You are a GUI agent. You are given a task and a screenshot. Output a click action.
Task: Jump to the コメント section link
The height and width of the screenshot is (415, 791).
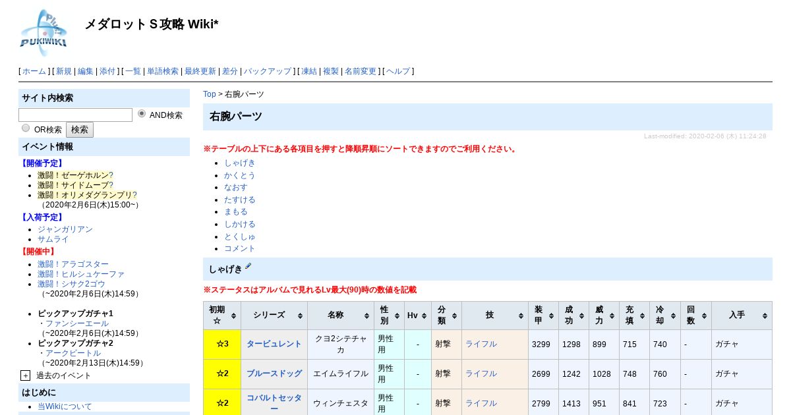tap(240, 248)
